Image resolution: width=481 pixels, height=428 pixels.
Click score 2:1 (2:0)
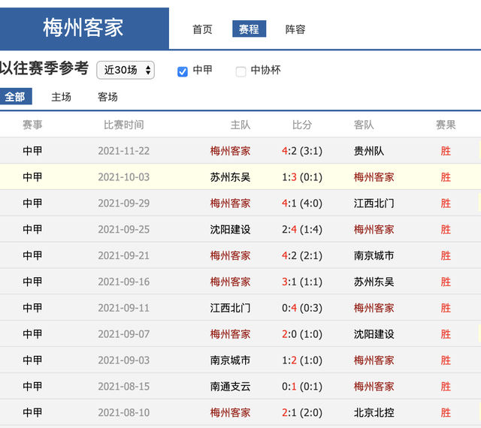(302, 412)
